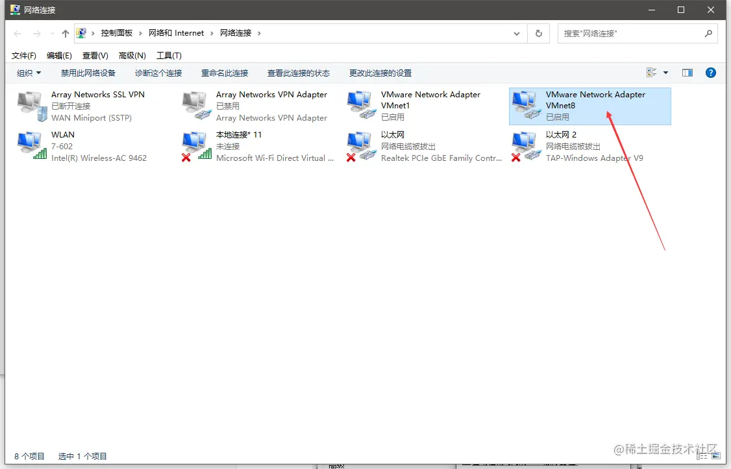
Task: Open help with the question mark icon
Action: coord(710,73)
